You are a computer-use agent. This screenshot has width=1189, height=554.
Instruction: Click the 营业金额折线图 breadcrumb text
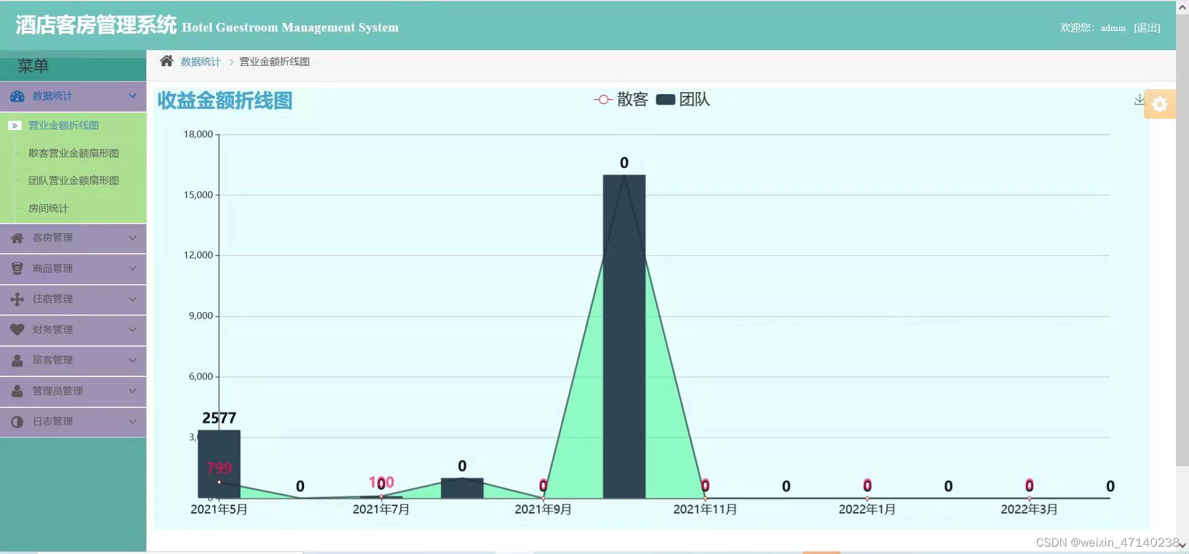[274, 62]
